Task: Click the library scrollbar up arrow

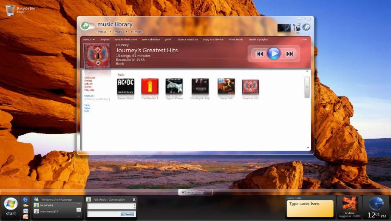Action: [x=307, y=71]
